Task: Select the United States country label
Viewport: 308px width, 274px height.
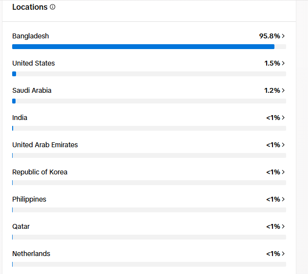Action: click(34, 63)
